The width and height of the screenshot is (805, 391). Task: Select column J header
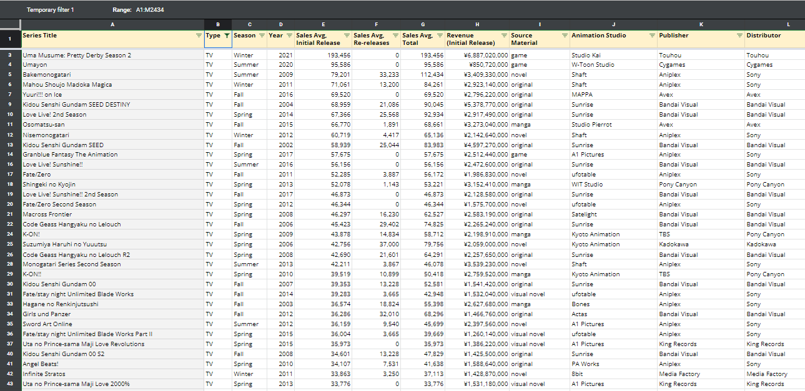[x=613, y=24]
